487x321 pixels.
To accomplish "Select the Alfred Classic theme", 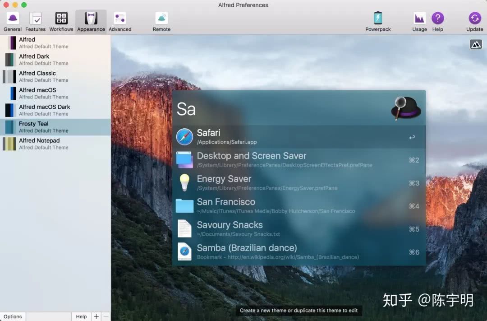I will (55, 76).
